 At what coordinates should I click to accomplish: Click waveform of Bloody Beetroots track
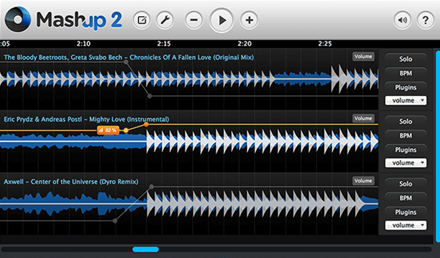pos(189,79)
